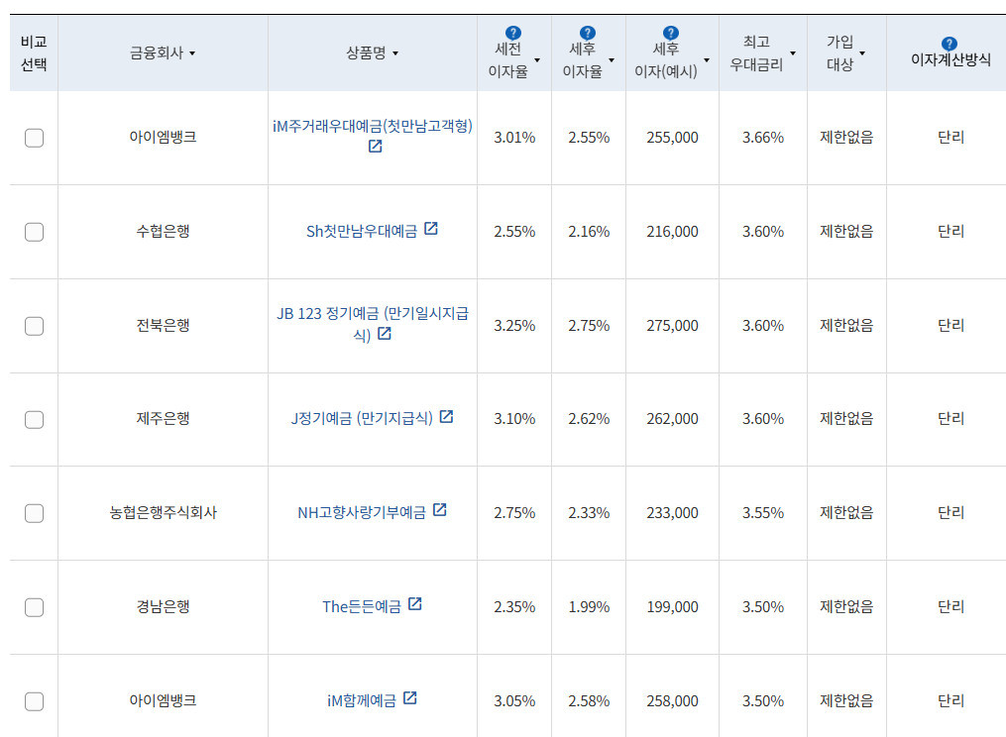
Task: Check the compare box for 수협은행
Action: 34,232
